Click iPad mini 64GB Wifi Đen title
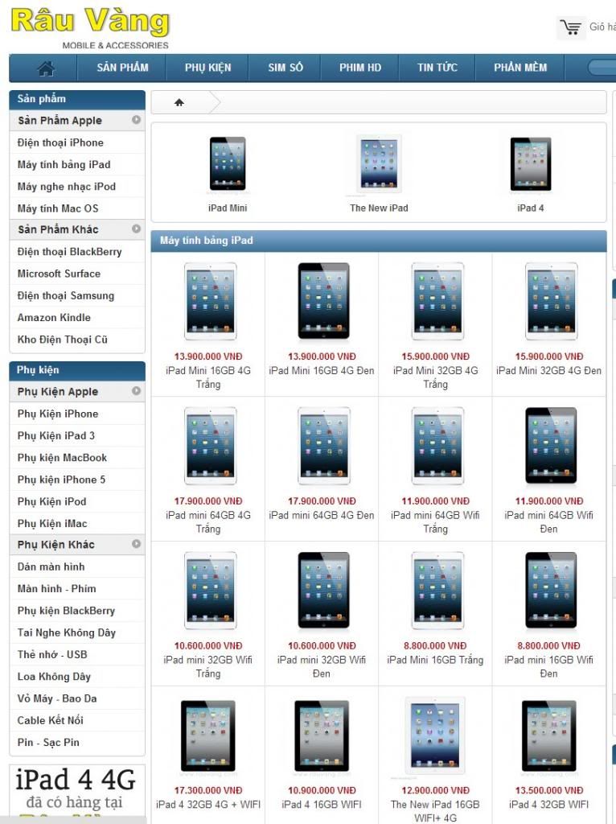This screenshot has height=824, width=616. pos(548,521)
